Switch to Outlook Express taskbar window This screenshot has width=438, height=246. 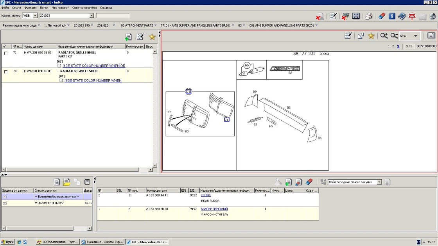point(102,242)
